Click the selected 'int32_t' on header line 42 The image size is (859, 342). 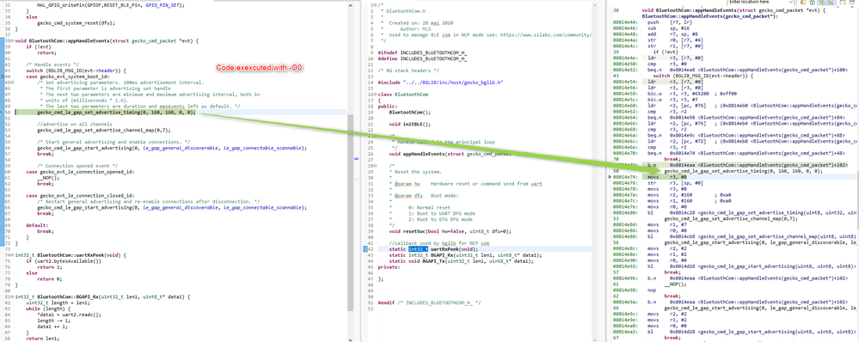419,249
